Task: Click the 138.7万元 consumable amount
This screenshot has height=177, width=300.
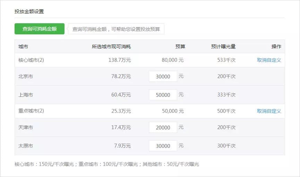Action: point(120,60)
